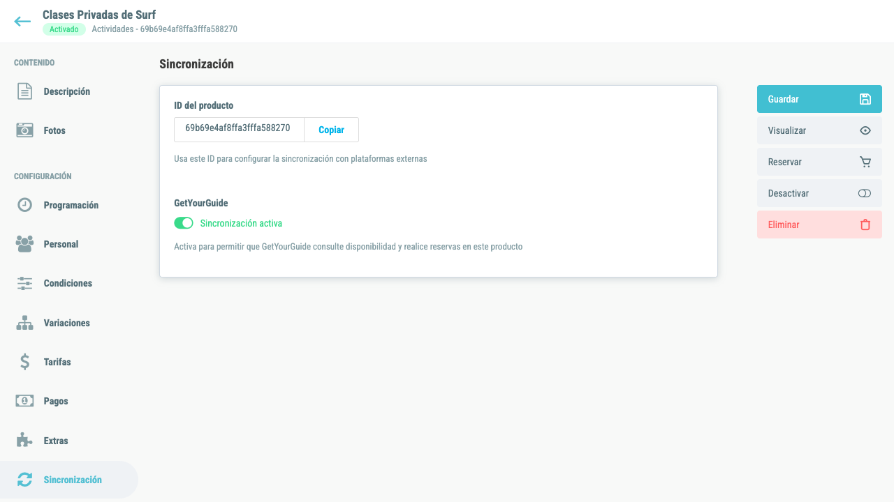Preview the product with Visualizar
Screen dimensions: 894x502
click(819, 130)
